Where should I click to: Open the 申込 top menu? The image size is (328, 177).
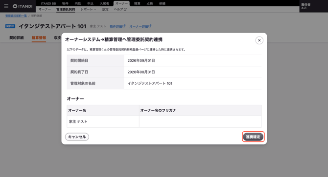[91, 3]
